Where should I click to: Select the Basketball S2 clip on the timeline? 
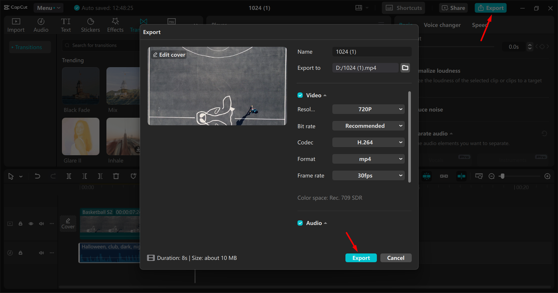point(110,224)
